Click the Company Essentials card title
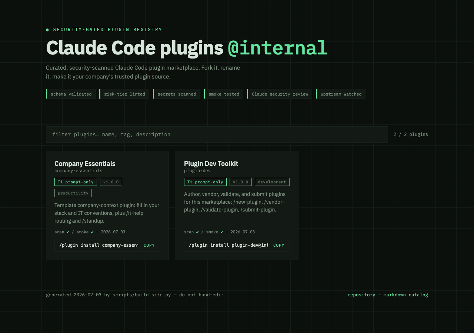The image size is (474, 333). coord(85,163)
